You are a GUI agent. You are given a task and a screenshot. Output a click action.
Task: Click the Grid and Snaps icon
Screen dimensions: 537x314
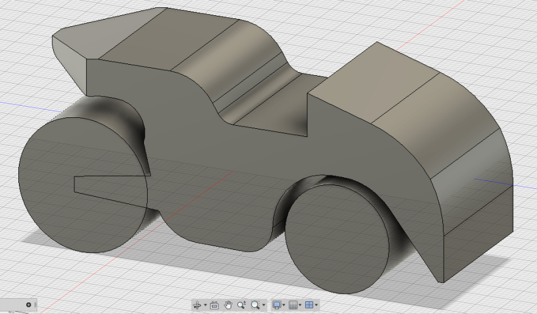tap(293, 304)
